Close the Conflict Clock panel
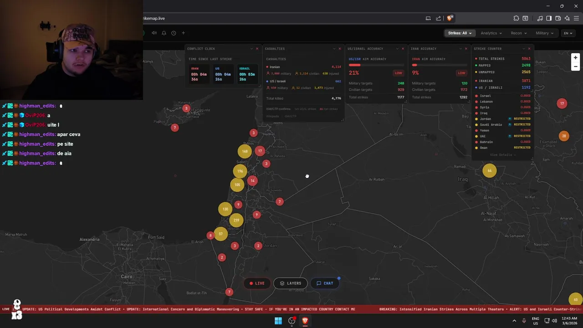This screenshot has height=328, width=583. click(257, 49)
